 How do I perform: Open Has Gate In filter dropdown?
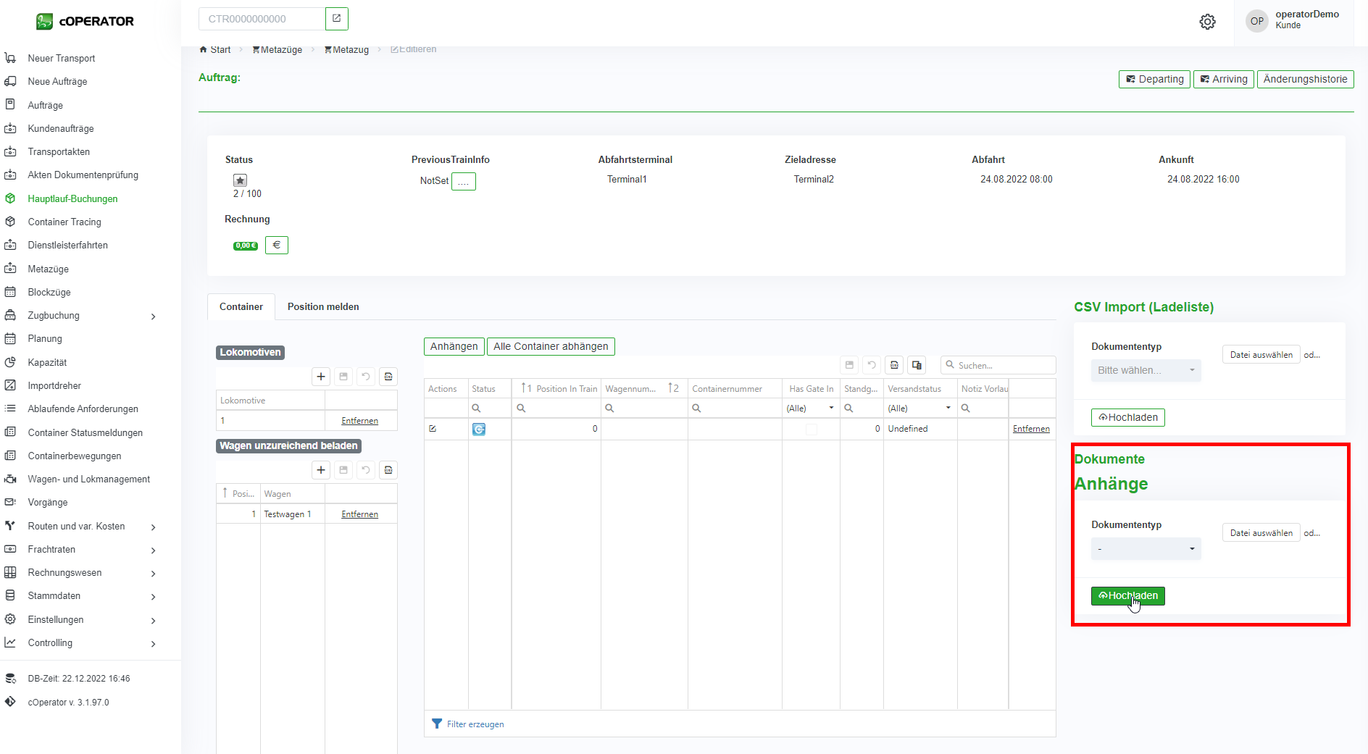(x=831, y=409)
